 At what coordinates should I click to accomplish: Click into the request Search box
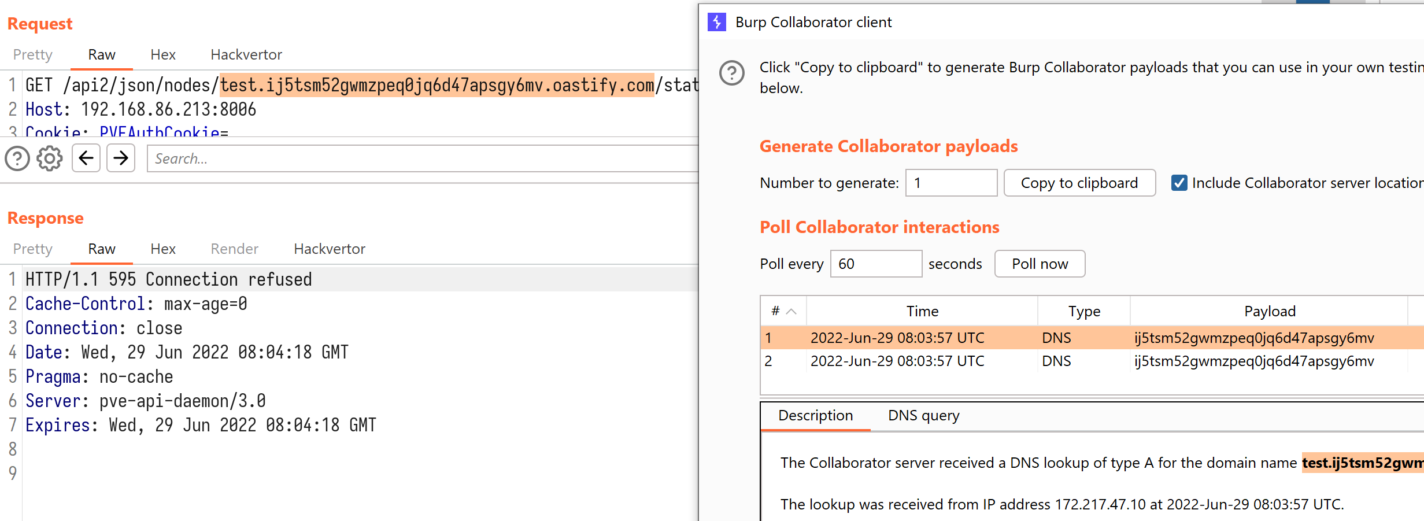coord(422,159)
